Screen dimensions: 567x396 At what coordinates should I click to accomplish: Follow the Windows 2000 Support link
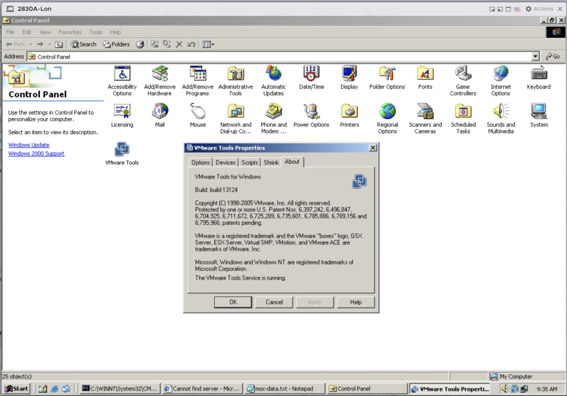pyautogui.click(x=36, y=154)
